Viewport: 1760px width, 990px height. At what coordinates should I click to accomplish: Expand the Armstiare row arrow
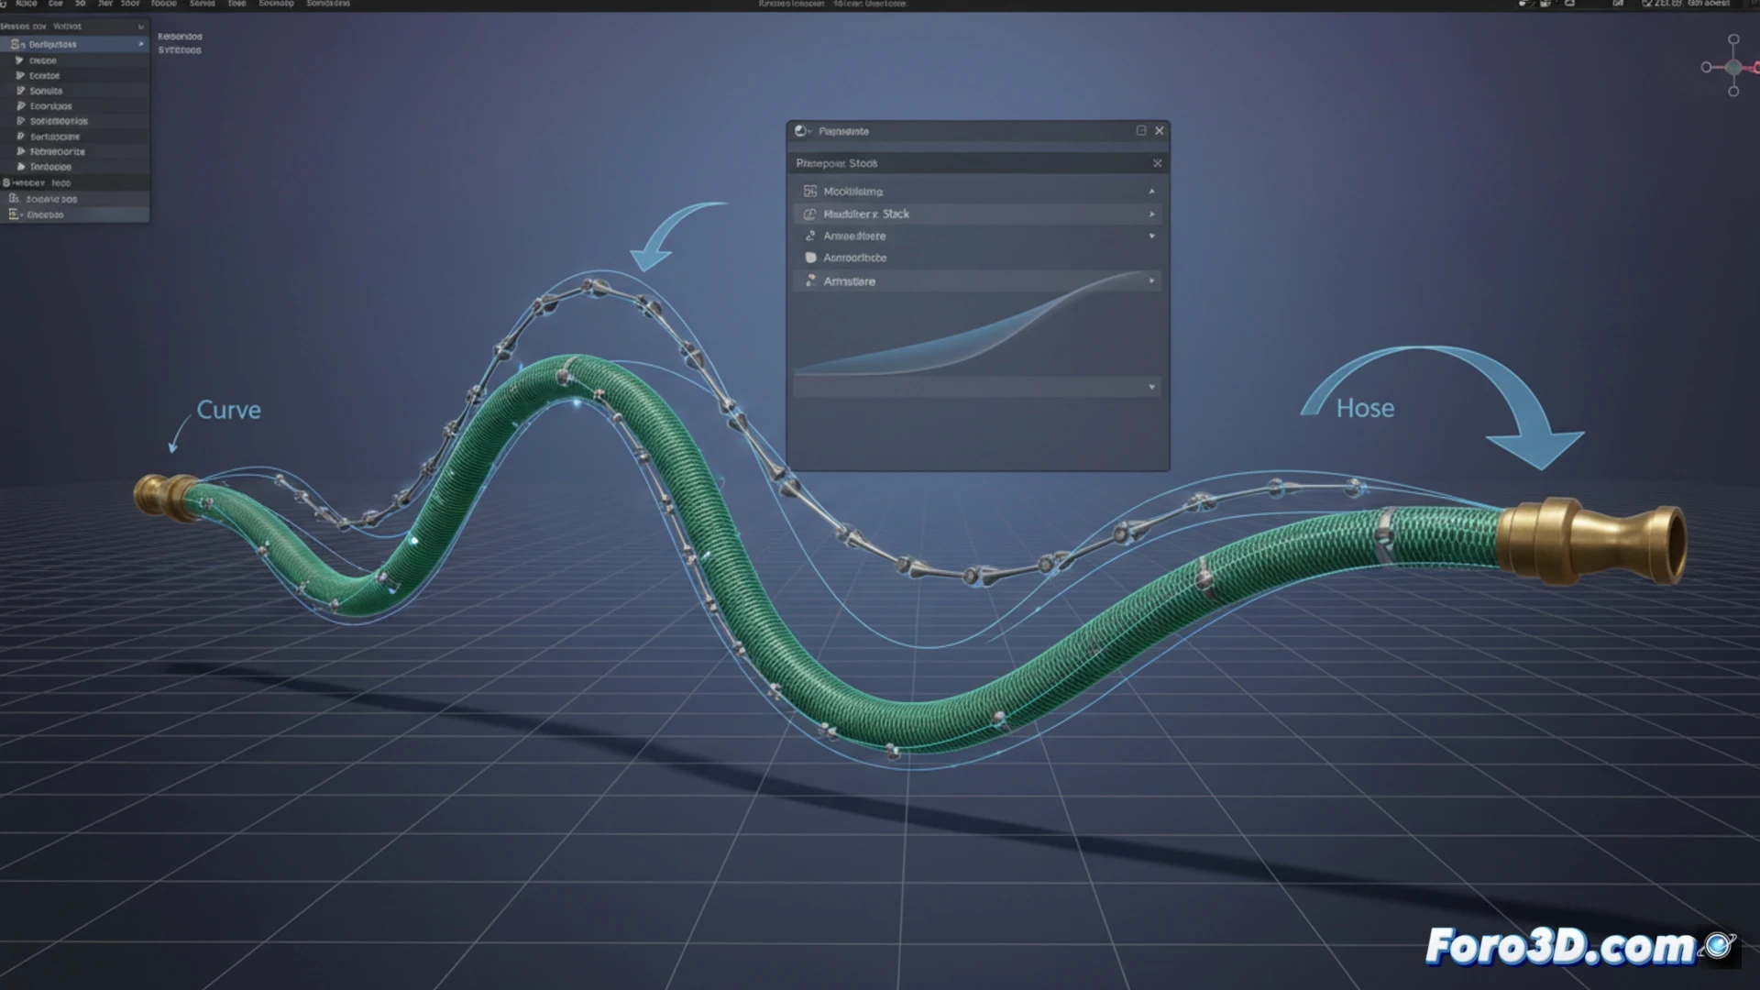point(1151,280)
